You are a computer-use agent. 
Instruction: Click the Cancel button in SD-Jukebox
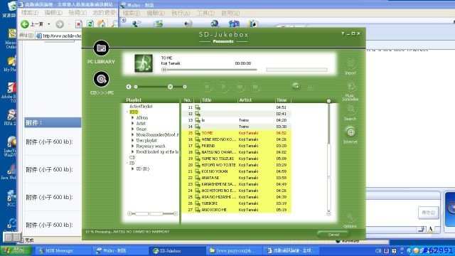[x=333, y=235]
